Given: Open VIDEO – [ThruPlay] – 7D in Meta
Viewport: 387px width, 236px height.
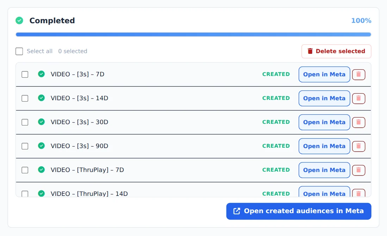Looking at the screenshot, I should pos(324,170).
